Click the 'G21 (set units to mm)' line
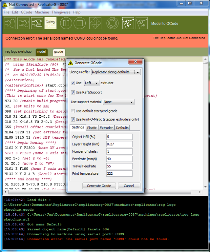This screenshot has width=210, height=252. click(27, 106)
